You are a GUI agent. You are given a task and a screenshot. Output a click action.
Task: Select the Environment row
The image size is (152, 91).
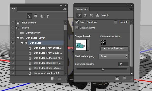point(37,23)
